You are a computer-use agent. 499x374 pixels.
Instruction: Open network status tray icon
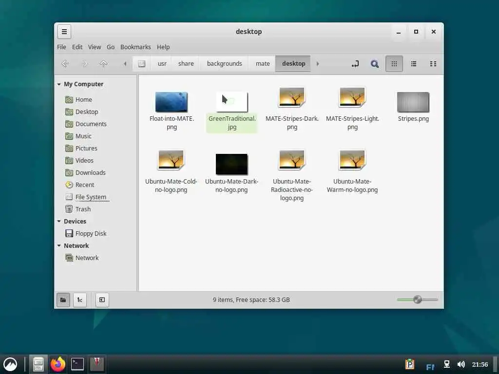coord(447,364)
